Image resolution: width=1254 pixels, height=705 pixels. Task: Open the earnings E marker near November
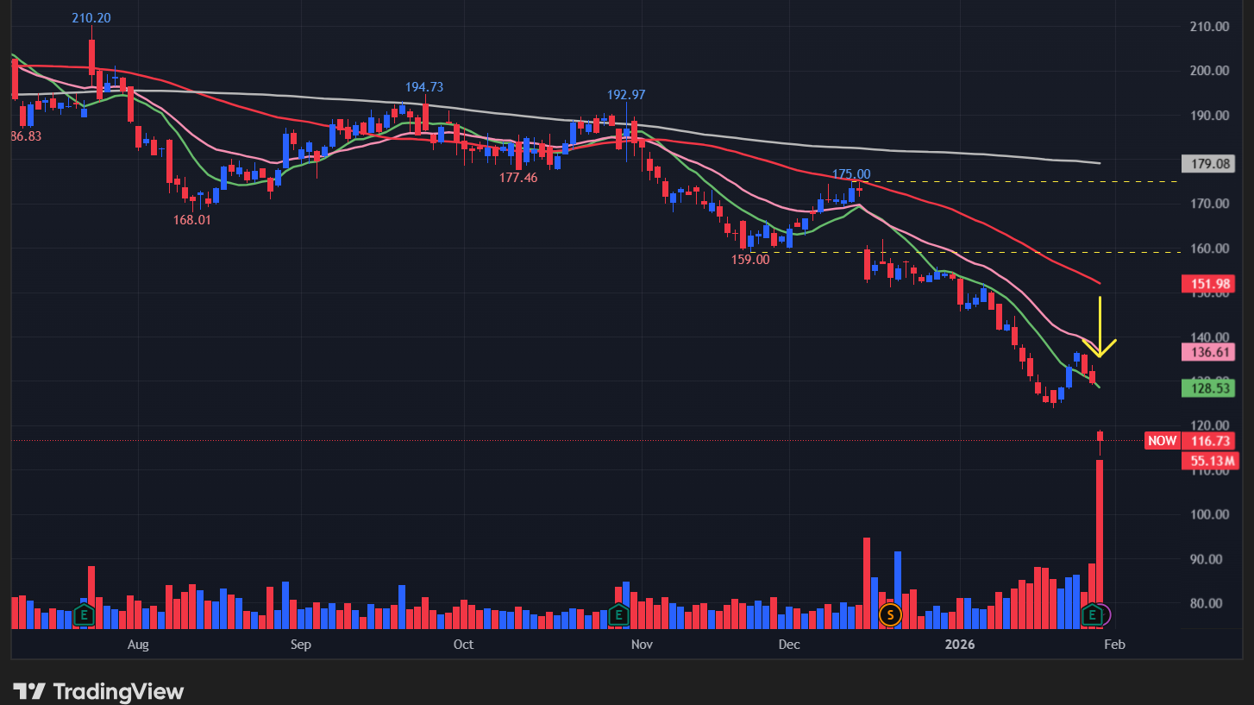(x=618, y=615)
